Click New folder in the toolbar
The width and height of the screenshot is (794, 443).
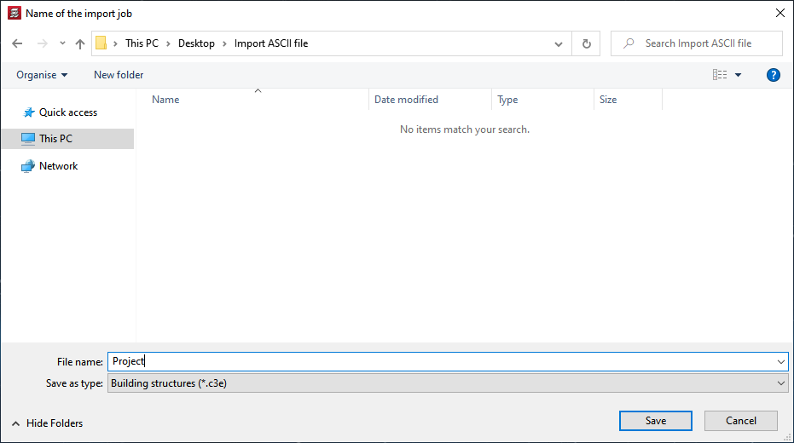tap(119, 75)
